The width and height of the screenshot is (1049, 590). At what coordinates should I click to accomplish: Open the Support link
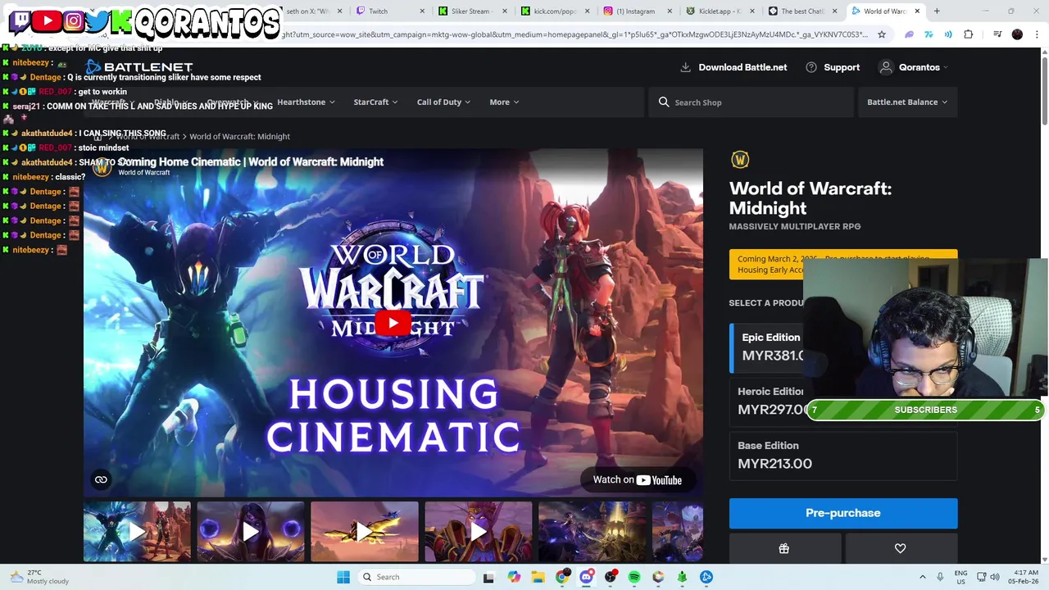pyautogui.click(x=833, y=67)
